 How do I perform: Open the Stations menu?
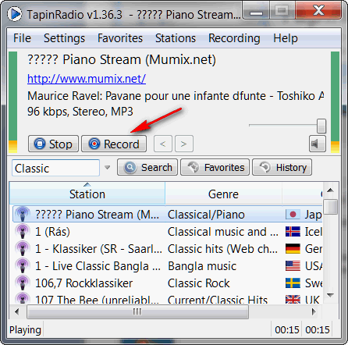coord(176,38)
